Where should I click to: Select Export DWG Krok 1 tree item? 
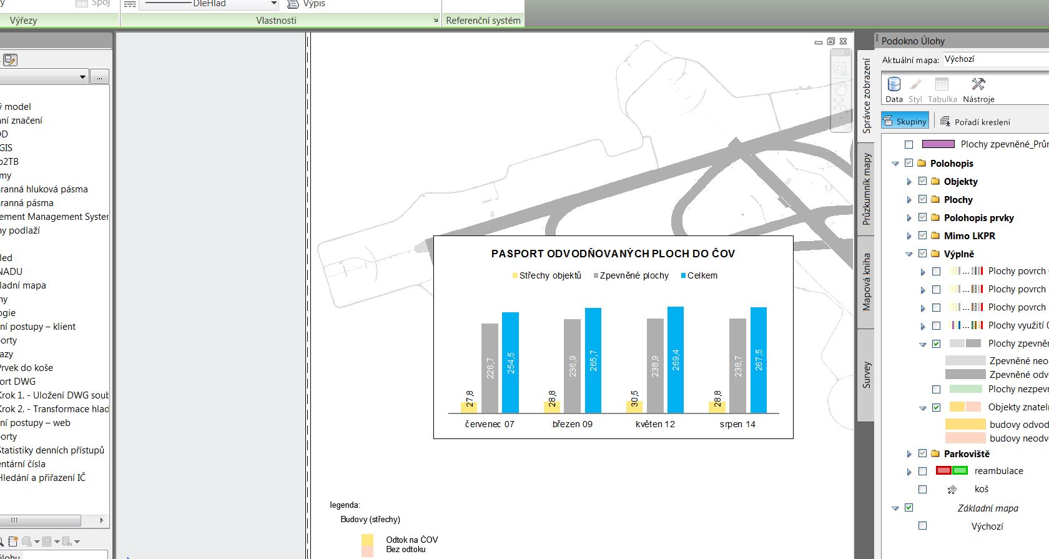tap(54, 395)
